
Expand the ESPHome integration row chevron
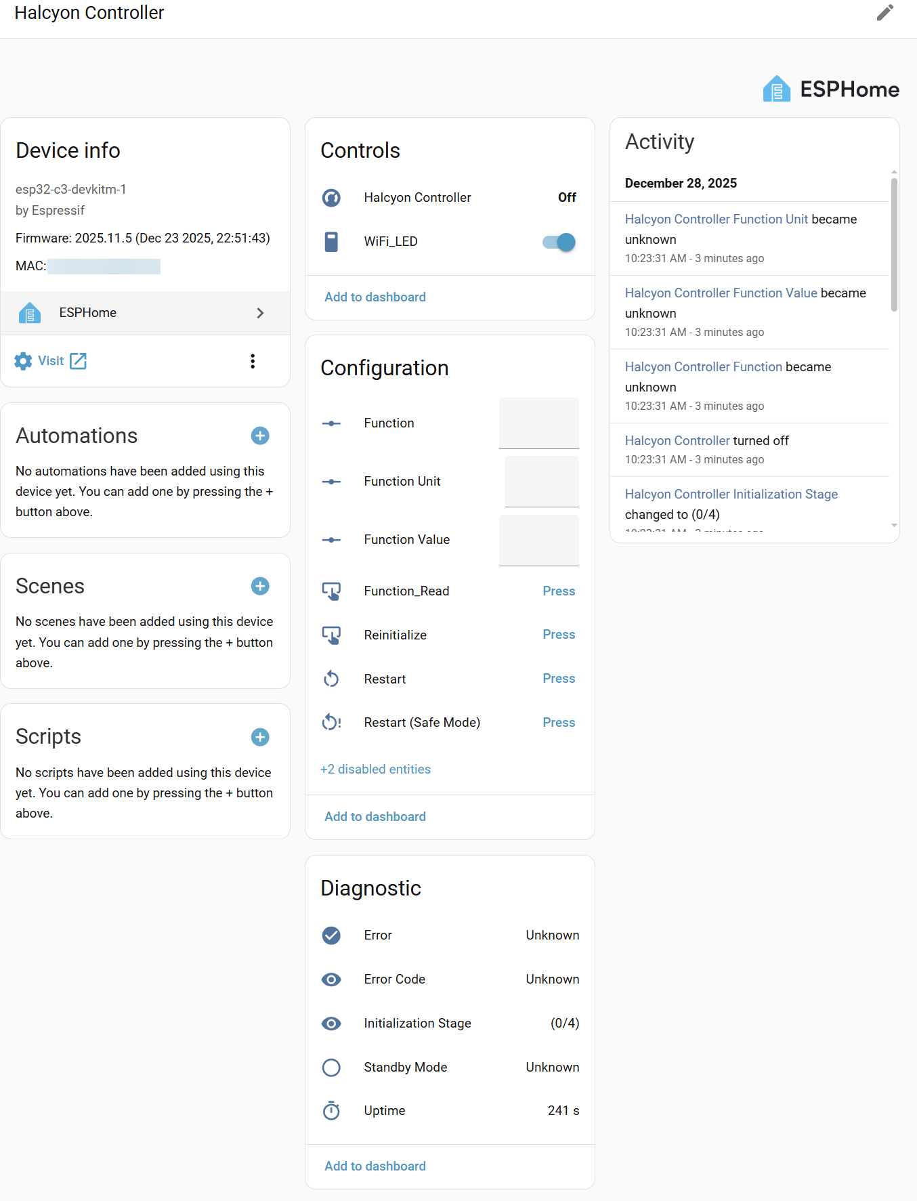click(x=260, y=313)
